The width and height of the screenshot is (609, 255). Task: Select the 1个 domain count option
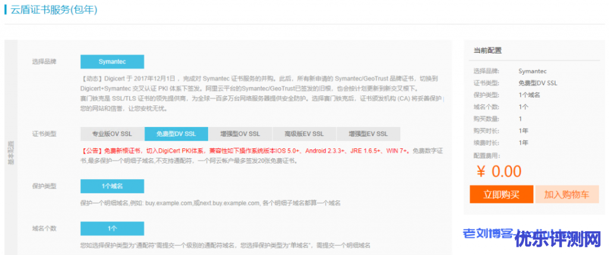[x=112, y=228]
